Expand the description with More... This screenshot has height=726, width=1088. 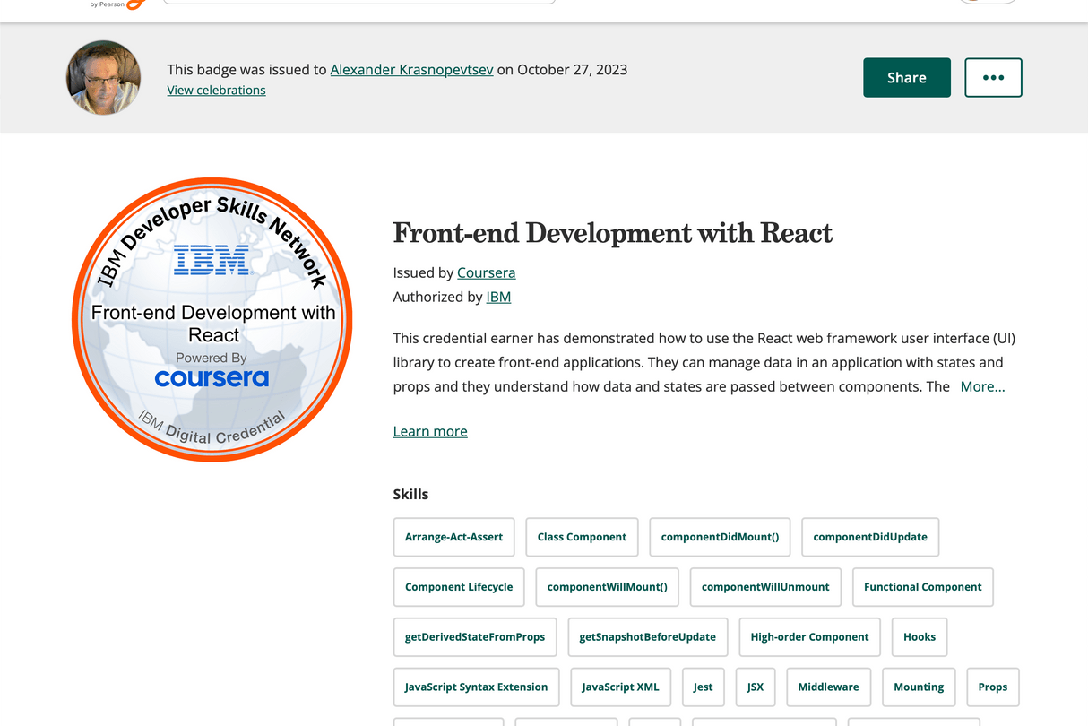tap(982, 386)
